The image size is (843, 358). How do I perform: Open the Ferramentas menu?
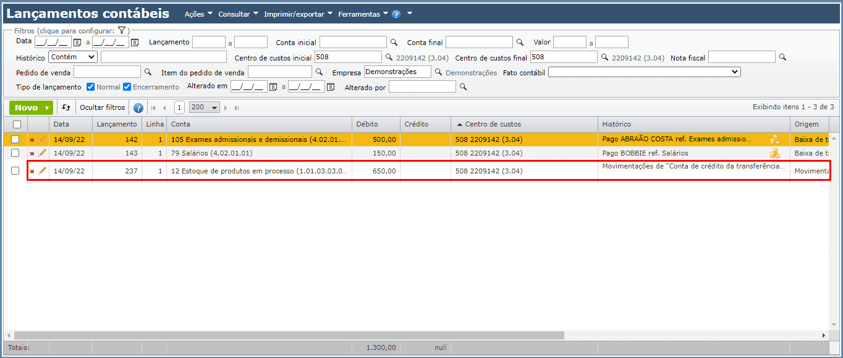coord(363,14)
